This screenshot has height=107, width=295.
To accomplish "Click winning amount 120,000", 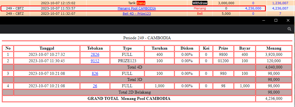I will 274,61.
